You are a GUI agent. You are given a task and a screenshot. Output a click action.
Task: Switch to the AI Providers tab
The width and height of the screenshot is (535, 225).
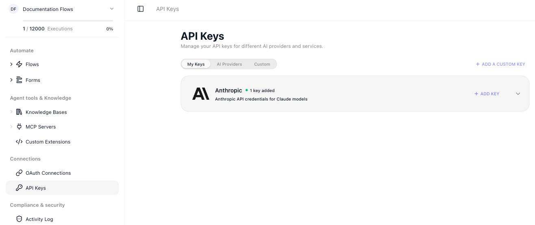pos(229,64)
